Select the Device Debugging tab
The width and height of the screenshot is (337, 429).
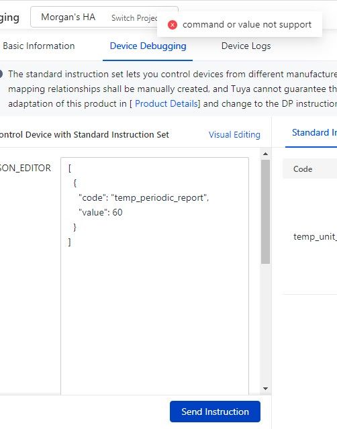click(148, 46)
